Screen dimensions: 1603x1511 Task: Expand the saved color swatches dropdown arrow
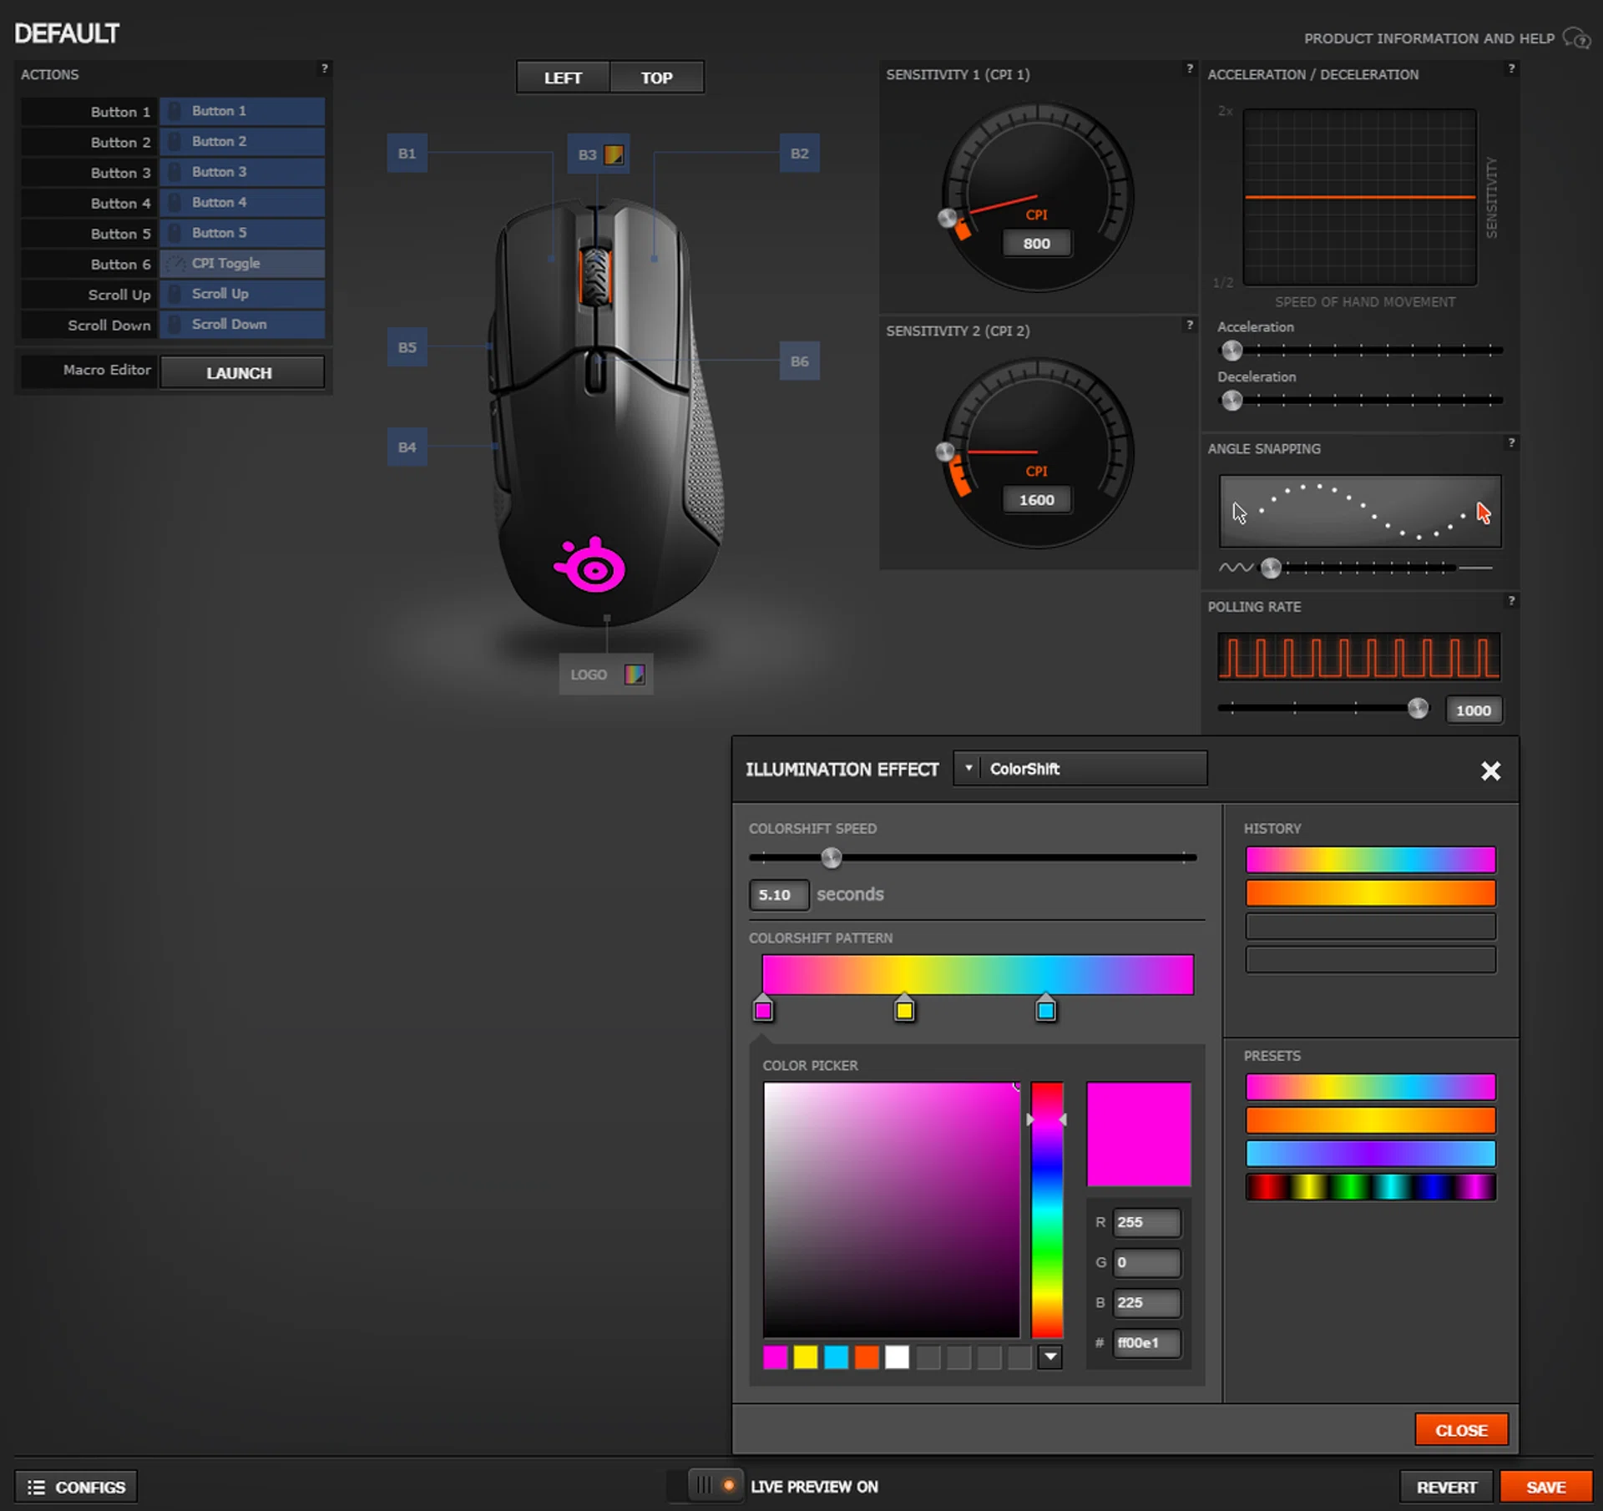pos(1050,1357)
